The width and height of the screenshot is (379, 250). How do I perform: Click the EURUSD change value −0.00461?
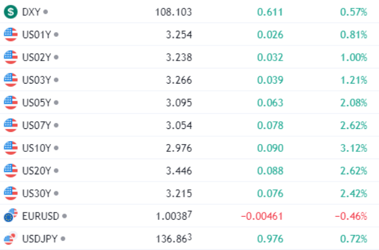point(262,216)
